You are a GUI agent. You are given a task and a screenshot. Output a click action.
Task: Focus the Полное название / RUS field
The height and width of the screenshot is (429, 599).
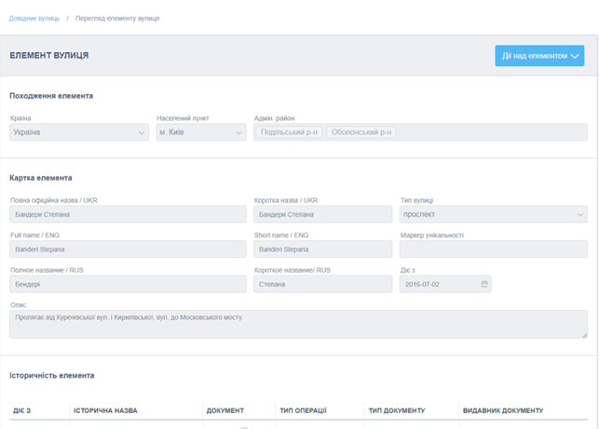pyautogui.click(x=128, y=284)
